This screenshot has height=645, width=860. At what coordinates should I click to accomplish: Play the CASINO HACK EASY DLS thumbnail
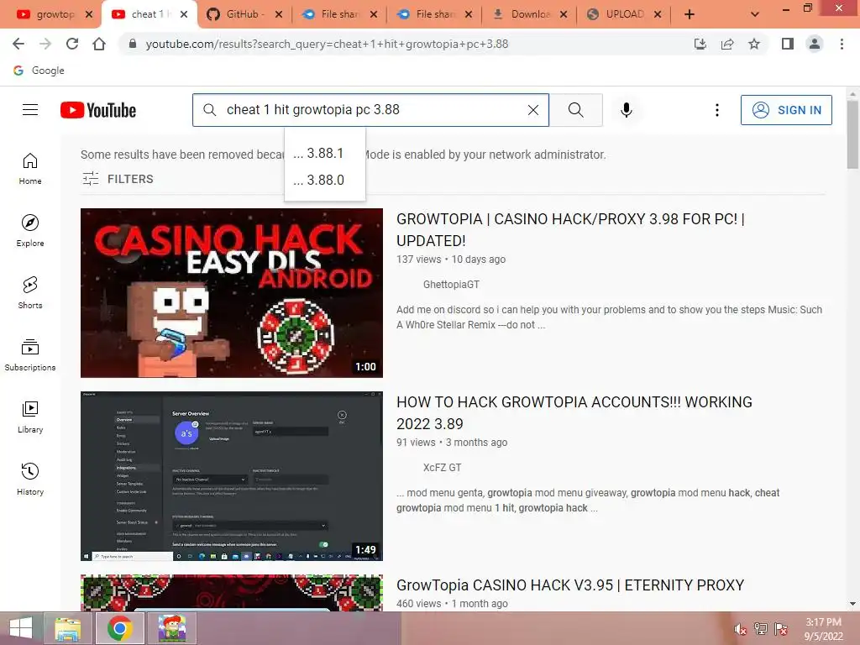point(232,293)
